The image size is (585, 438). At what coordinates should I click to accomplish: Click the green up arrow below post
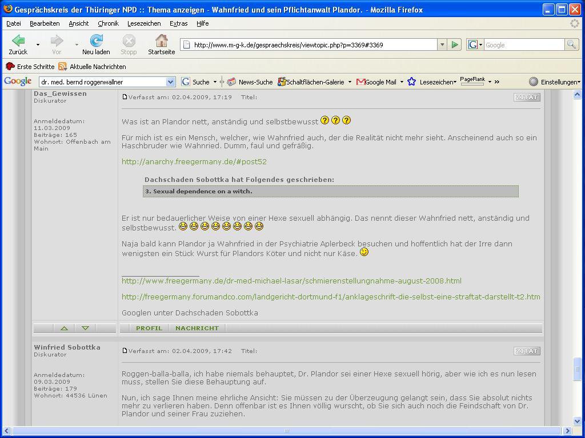click(x=64, y=328)
